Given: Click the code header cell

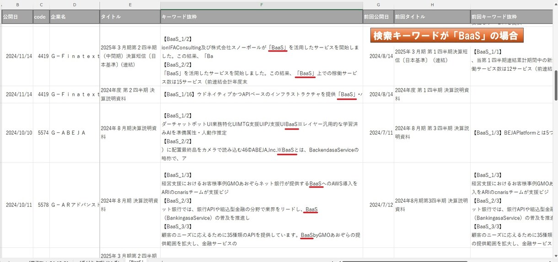Looking at the screenshot, I should [x=41, y=16].
